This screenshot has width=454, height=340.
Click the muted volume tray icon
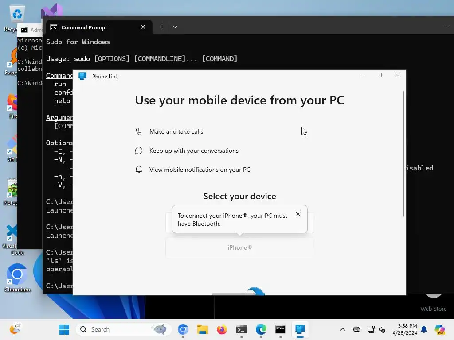pyautogui.click(x=382, y=329)
